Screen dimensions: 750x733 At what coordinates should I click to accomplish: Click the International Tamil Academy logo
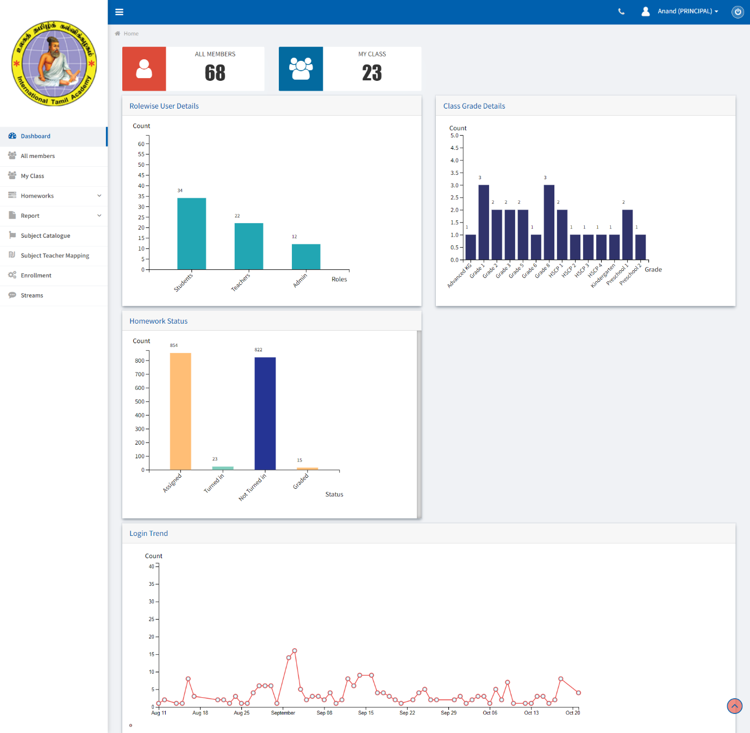click(x=54, y=64)
